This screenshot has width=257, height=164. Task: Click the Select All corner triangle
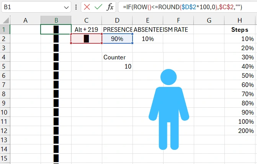tap(5, 20)
